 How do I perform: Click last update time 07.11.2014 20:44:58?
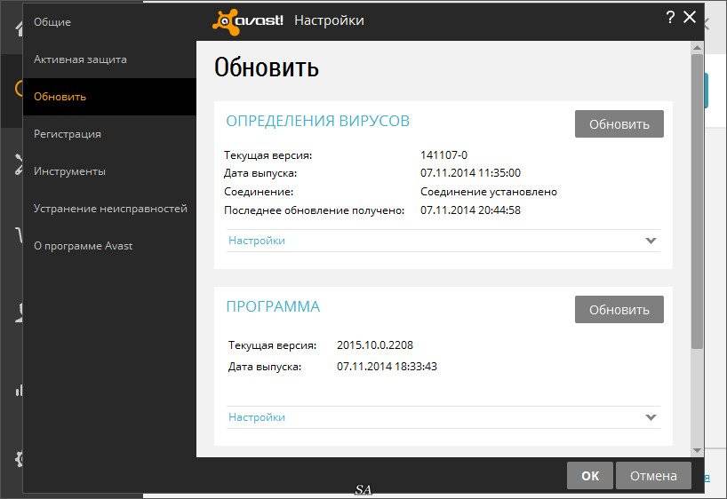click(x=470, y=210)
